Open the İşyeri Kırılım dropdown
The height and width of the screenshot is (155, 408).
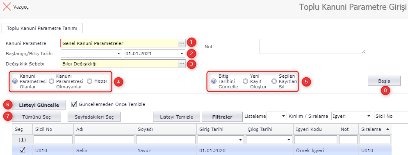[x=369, y=116]
